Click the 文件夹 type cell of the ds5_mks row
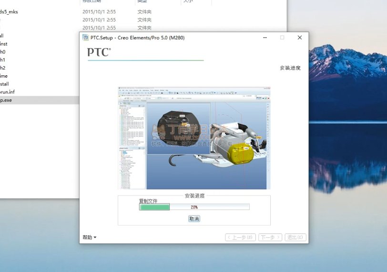This screenshot has width=387, height=272. (144, 11)
